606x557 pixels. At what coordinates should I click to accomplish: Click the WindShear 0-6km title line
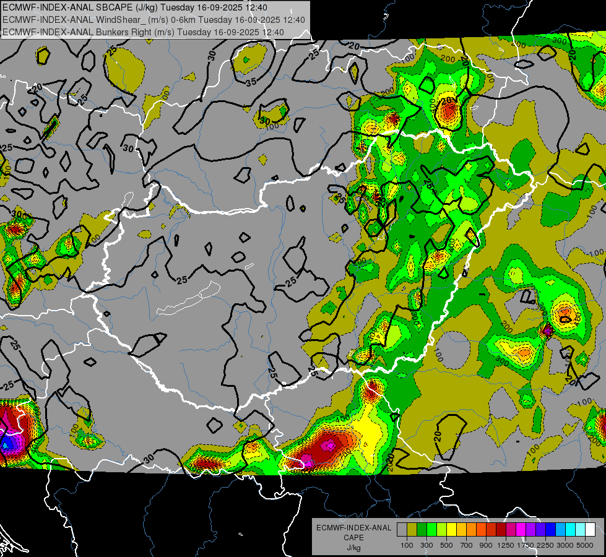tap(154, 20)
